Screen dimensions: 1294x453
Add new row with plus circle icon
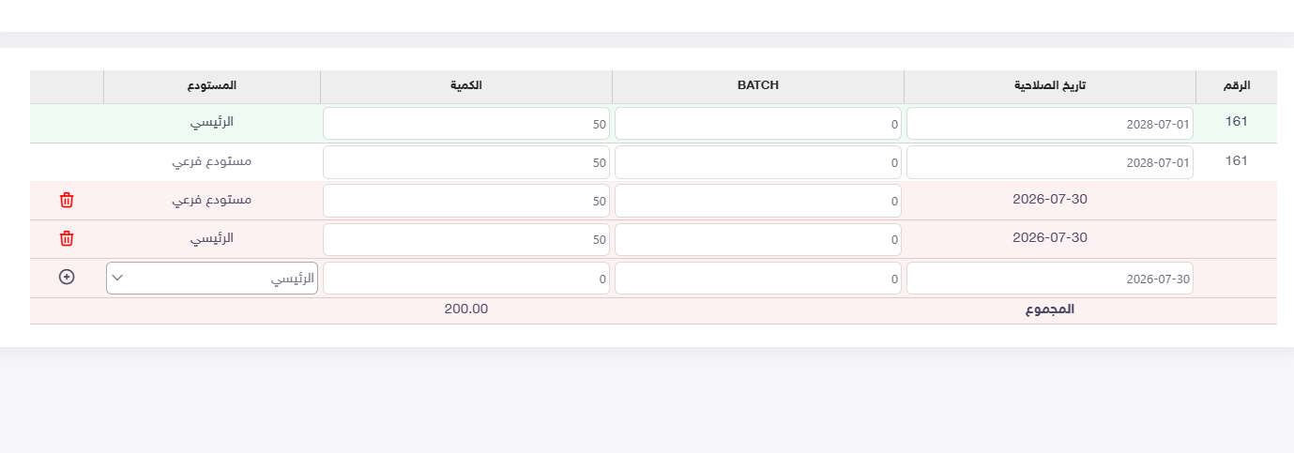67,278
